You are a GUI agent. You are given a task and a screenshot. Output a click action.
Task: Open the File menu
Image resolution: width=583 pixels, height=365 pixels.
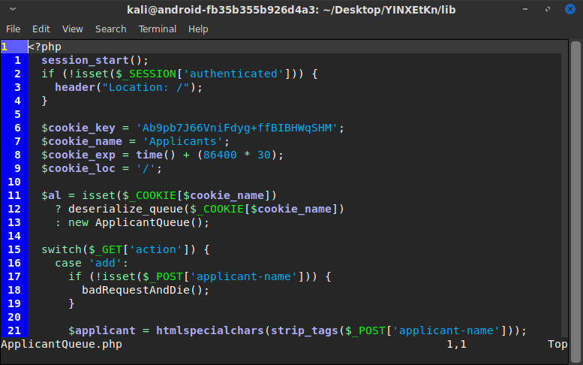click(13, 29)
